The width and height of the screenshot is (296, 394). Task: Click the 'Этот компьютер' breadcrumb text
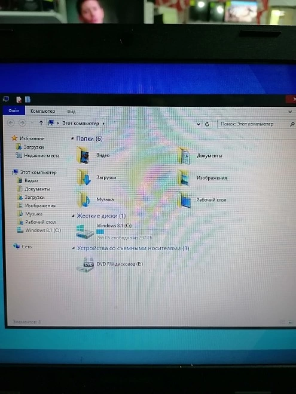pyautogui.click(x=81, y=124)
